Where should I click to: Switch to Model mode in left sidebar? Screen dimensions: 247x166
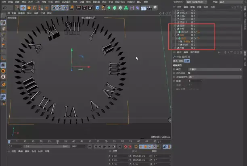3,23
